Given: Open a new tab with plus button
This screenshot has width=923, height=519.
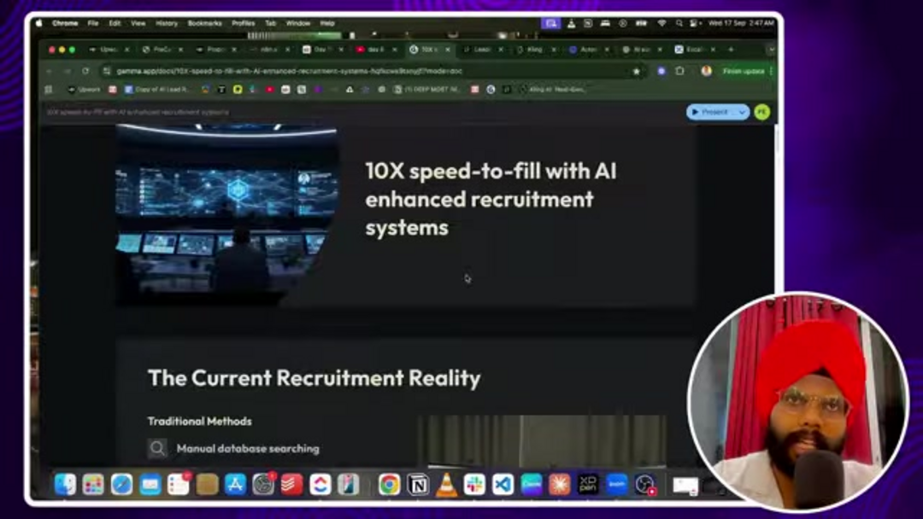Looking at the screenshot, I should pos(731,50).
